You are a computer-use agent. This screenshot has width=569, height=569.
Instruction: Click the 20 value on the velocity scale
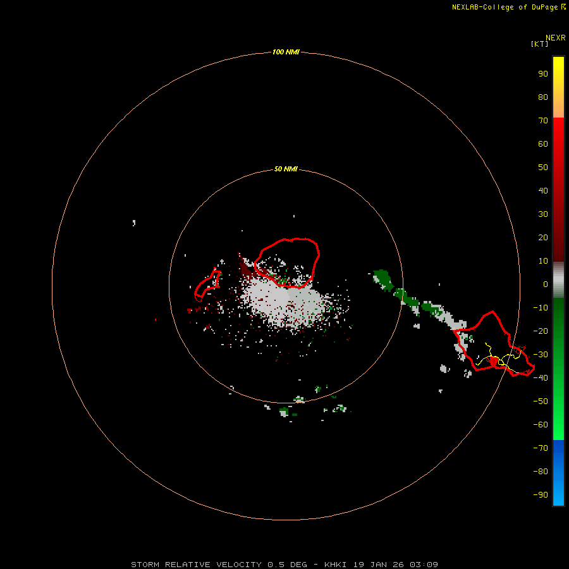point(543,237)
